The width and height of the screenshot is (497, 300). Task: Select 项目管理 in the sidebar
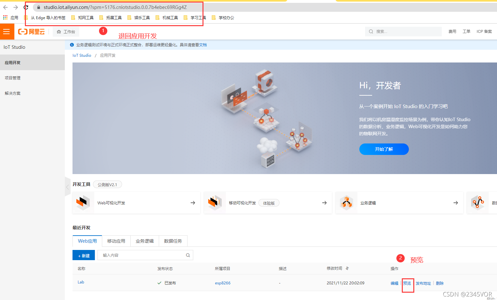pos(32,78)
